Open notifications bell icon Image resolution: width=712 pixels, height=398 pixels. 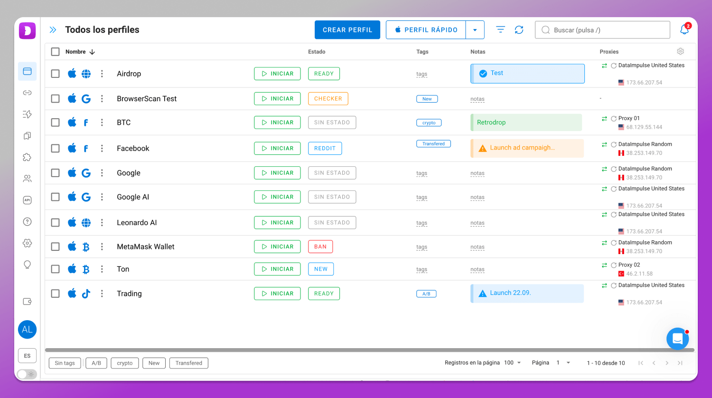684,29
